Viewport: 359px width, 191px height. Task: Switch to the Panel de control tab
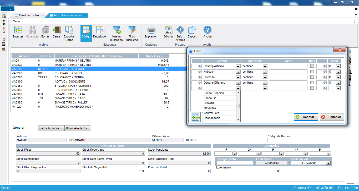(x=29, y=15)
